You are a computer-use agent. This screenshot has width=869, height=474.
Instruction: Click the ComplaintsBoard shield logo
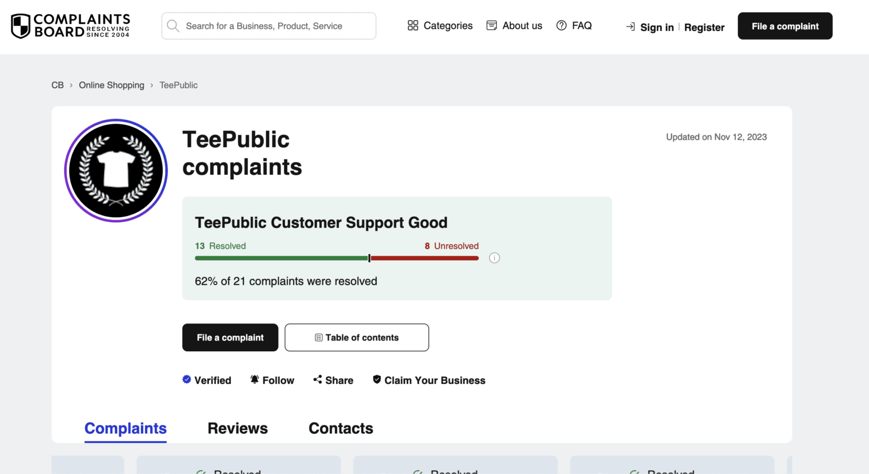20,25
